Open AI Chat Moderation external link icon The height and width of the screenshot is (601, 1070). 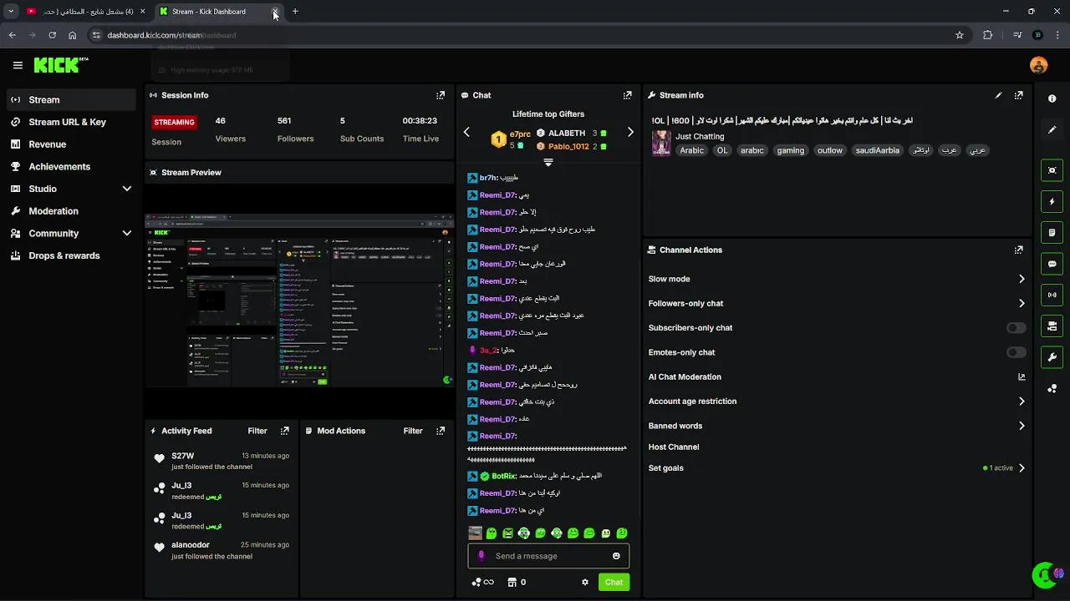[x=1022, y=377]
